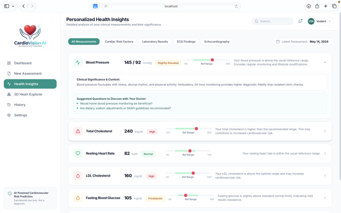
Task: Click the calendar icon beside Latest Assessment
Action: tap(278, 41)
